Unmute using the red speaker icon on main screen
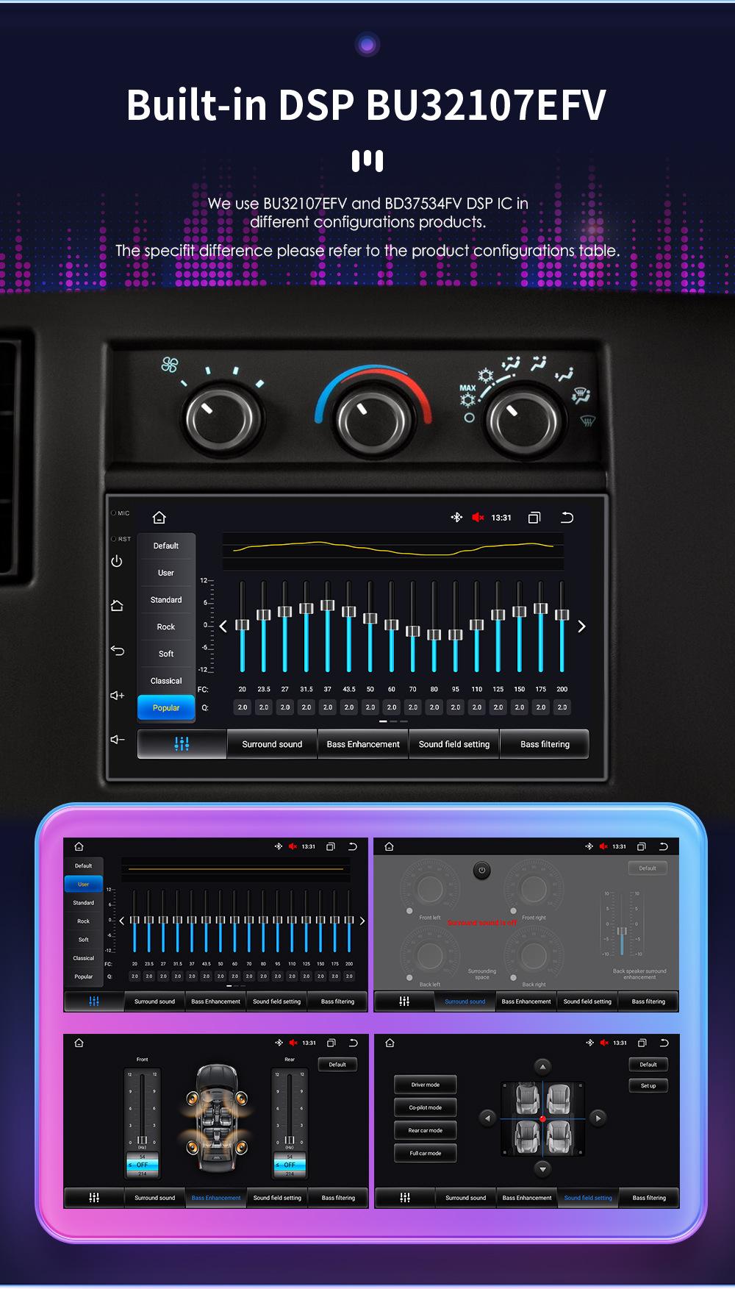 (x=478, y=518)
